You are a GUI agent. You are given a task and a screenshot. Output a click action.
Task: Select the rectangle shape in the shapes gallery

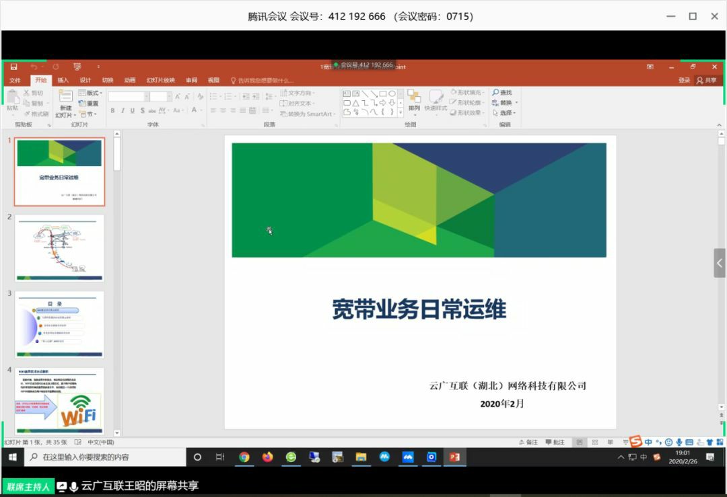[x=382, y=92]
